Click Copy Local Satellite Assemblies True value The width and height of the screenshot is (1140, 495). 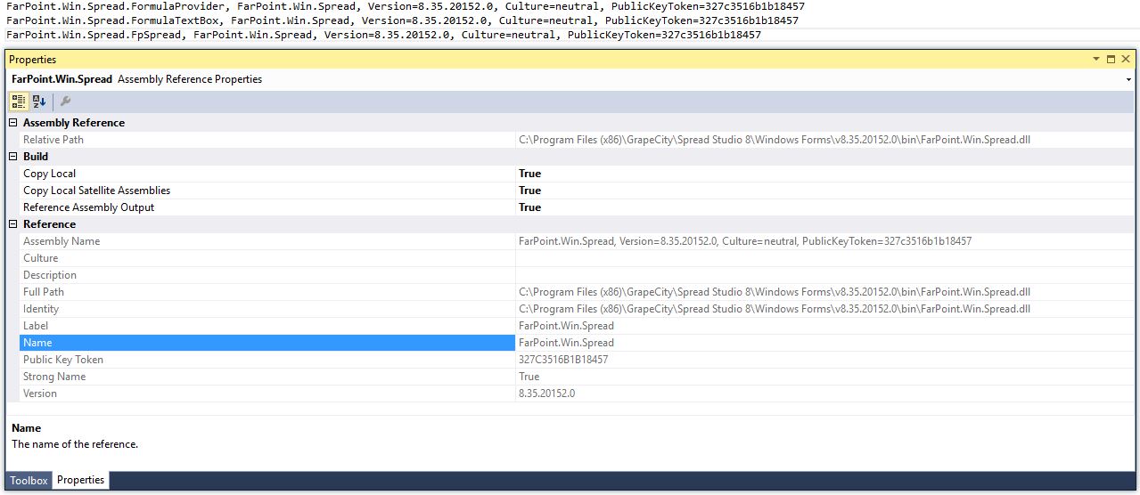[529, 191]
